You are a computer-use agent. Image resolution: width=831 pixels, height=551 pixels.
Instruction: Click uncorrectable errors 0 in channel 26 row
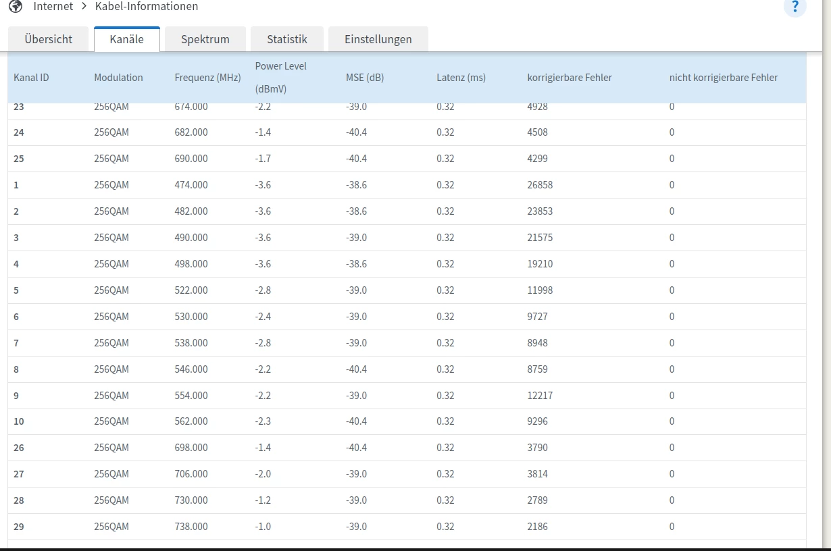coord(672,448)
